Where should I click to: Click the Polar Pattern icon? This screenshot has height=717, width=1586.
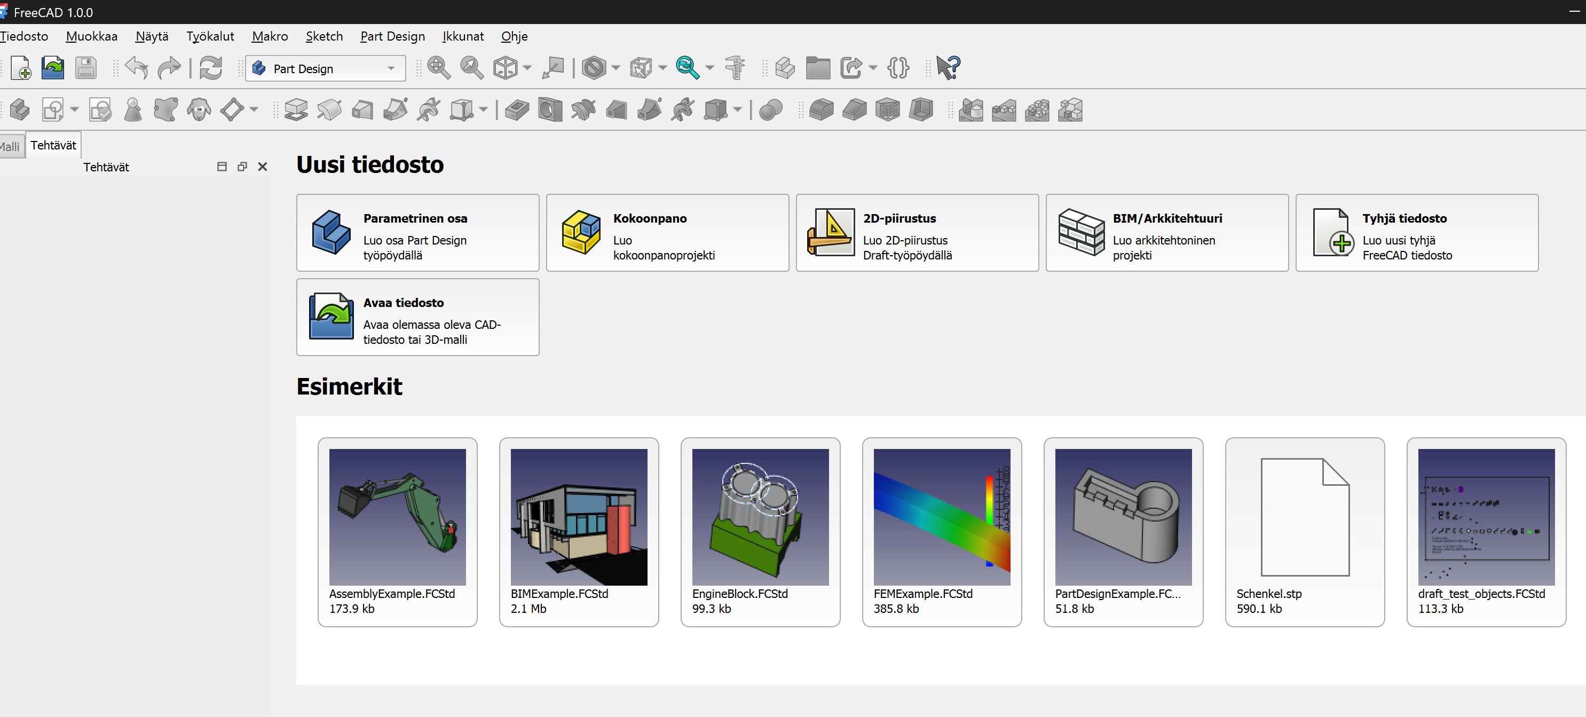click(x=1037, y=111)
